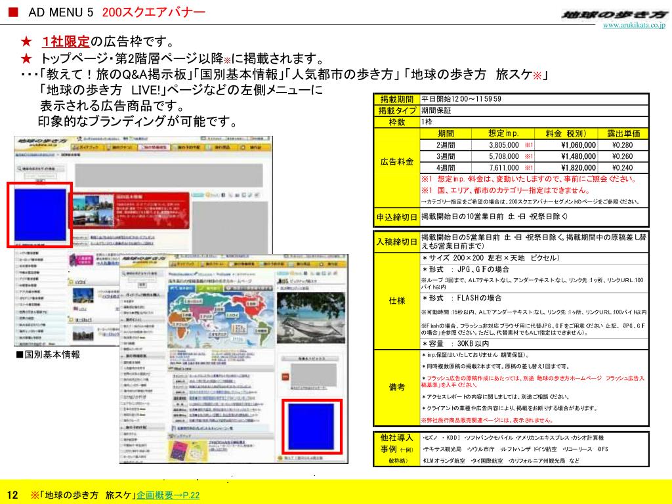Click the 3,805,000 impressions value
672x504 pixels.
point(503,145)
